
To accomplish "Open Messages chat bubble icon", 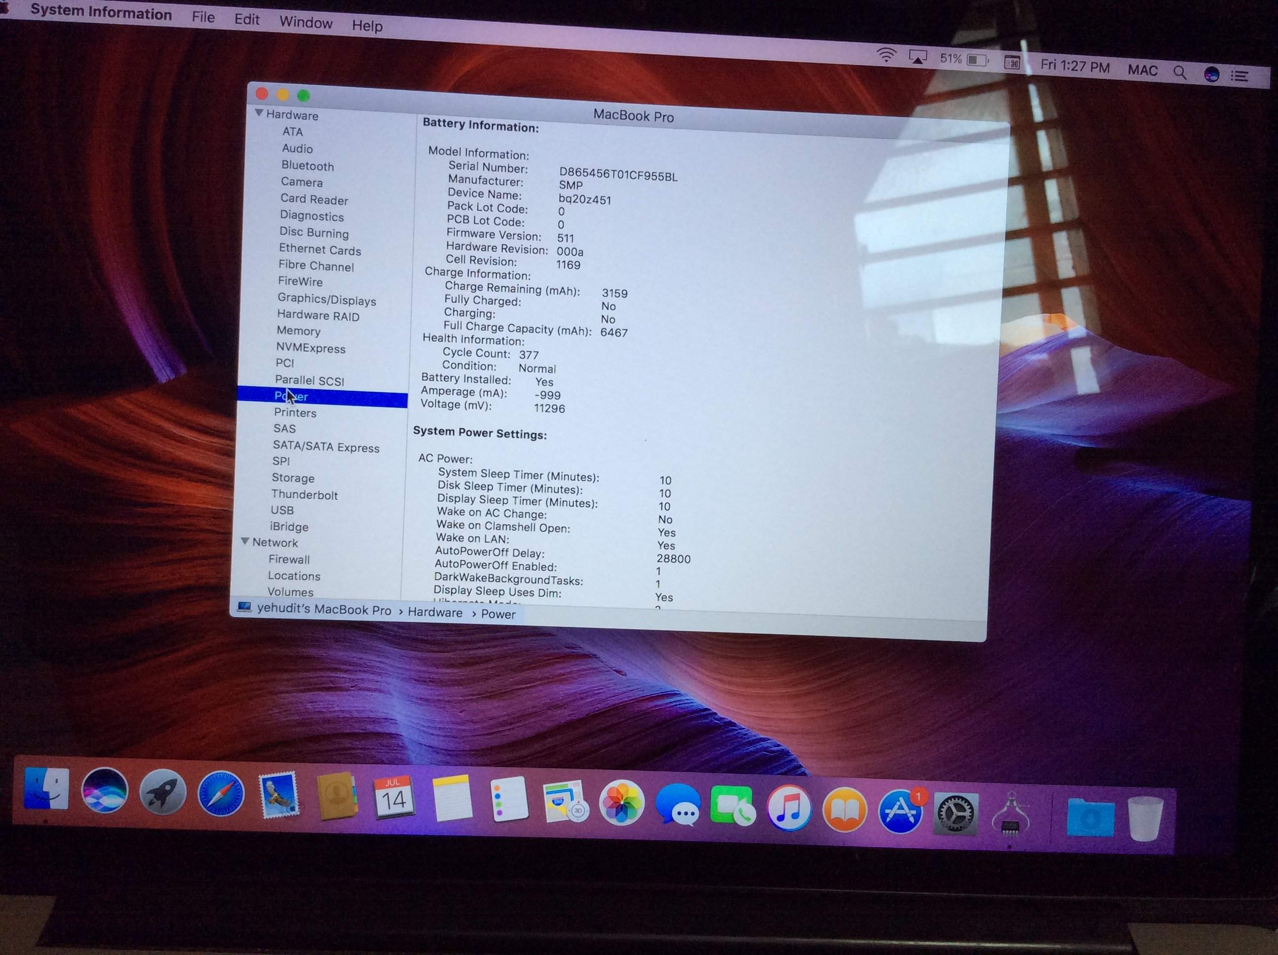I will 678,804.
